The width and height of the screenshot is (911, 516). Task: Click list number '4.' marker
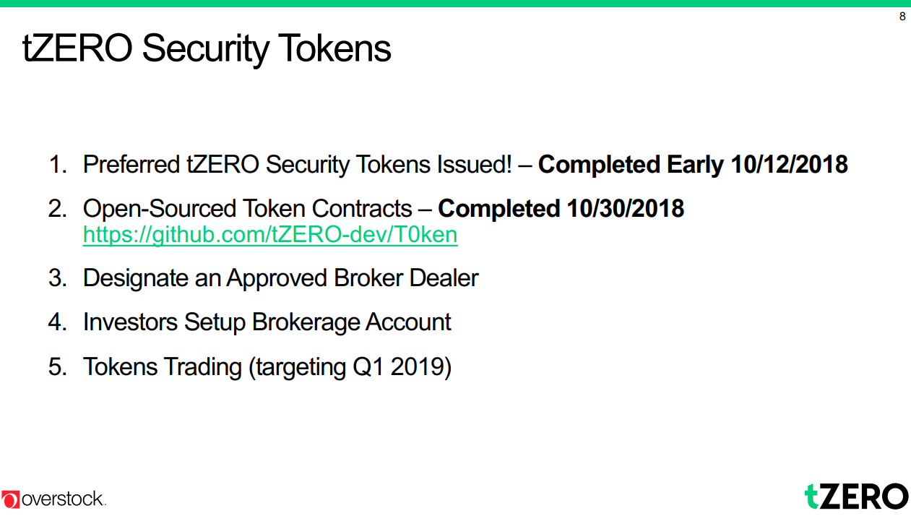[58, 322]
